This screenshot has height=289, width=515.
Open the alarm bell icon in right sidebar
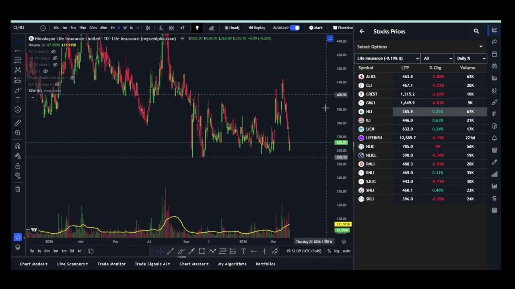pyautogui.click(x=494, y=138)
